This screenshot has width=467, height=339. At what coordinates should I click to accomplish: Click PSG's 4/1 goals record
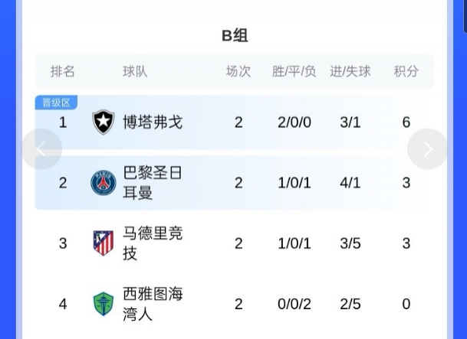[x=350, y=183]
